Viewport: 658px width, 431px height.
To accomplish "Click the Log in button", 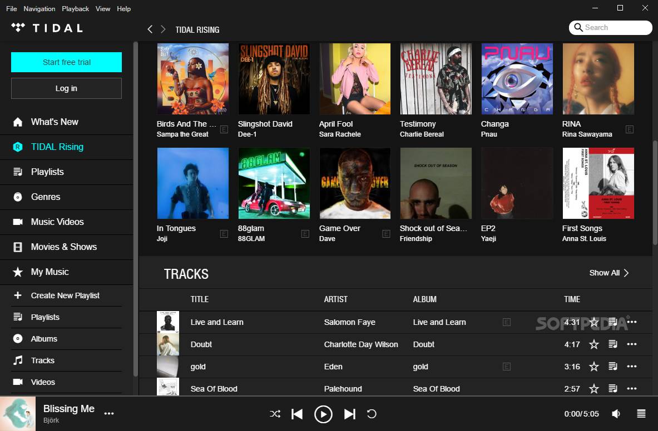I will point(66,88).
